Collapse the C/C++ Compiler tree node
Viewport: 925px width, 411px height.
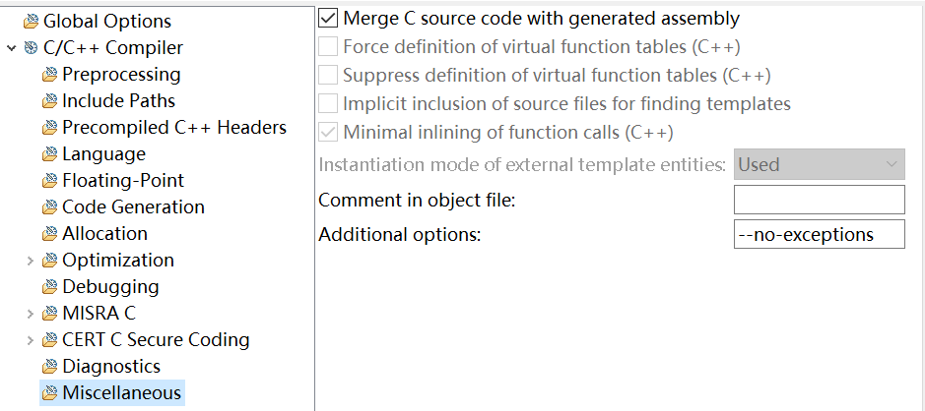click(11, 48)
